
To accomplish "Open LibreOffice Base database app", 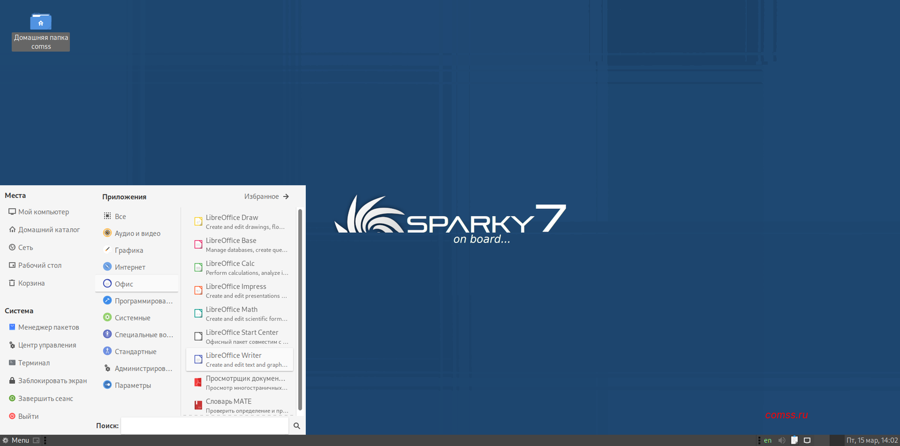I will pyautogui.click(x=240, y=244).
